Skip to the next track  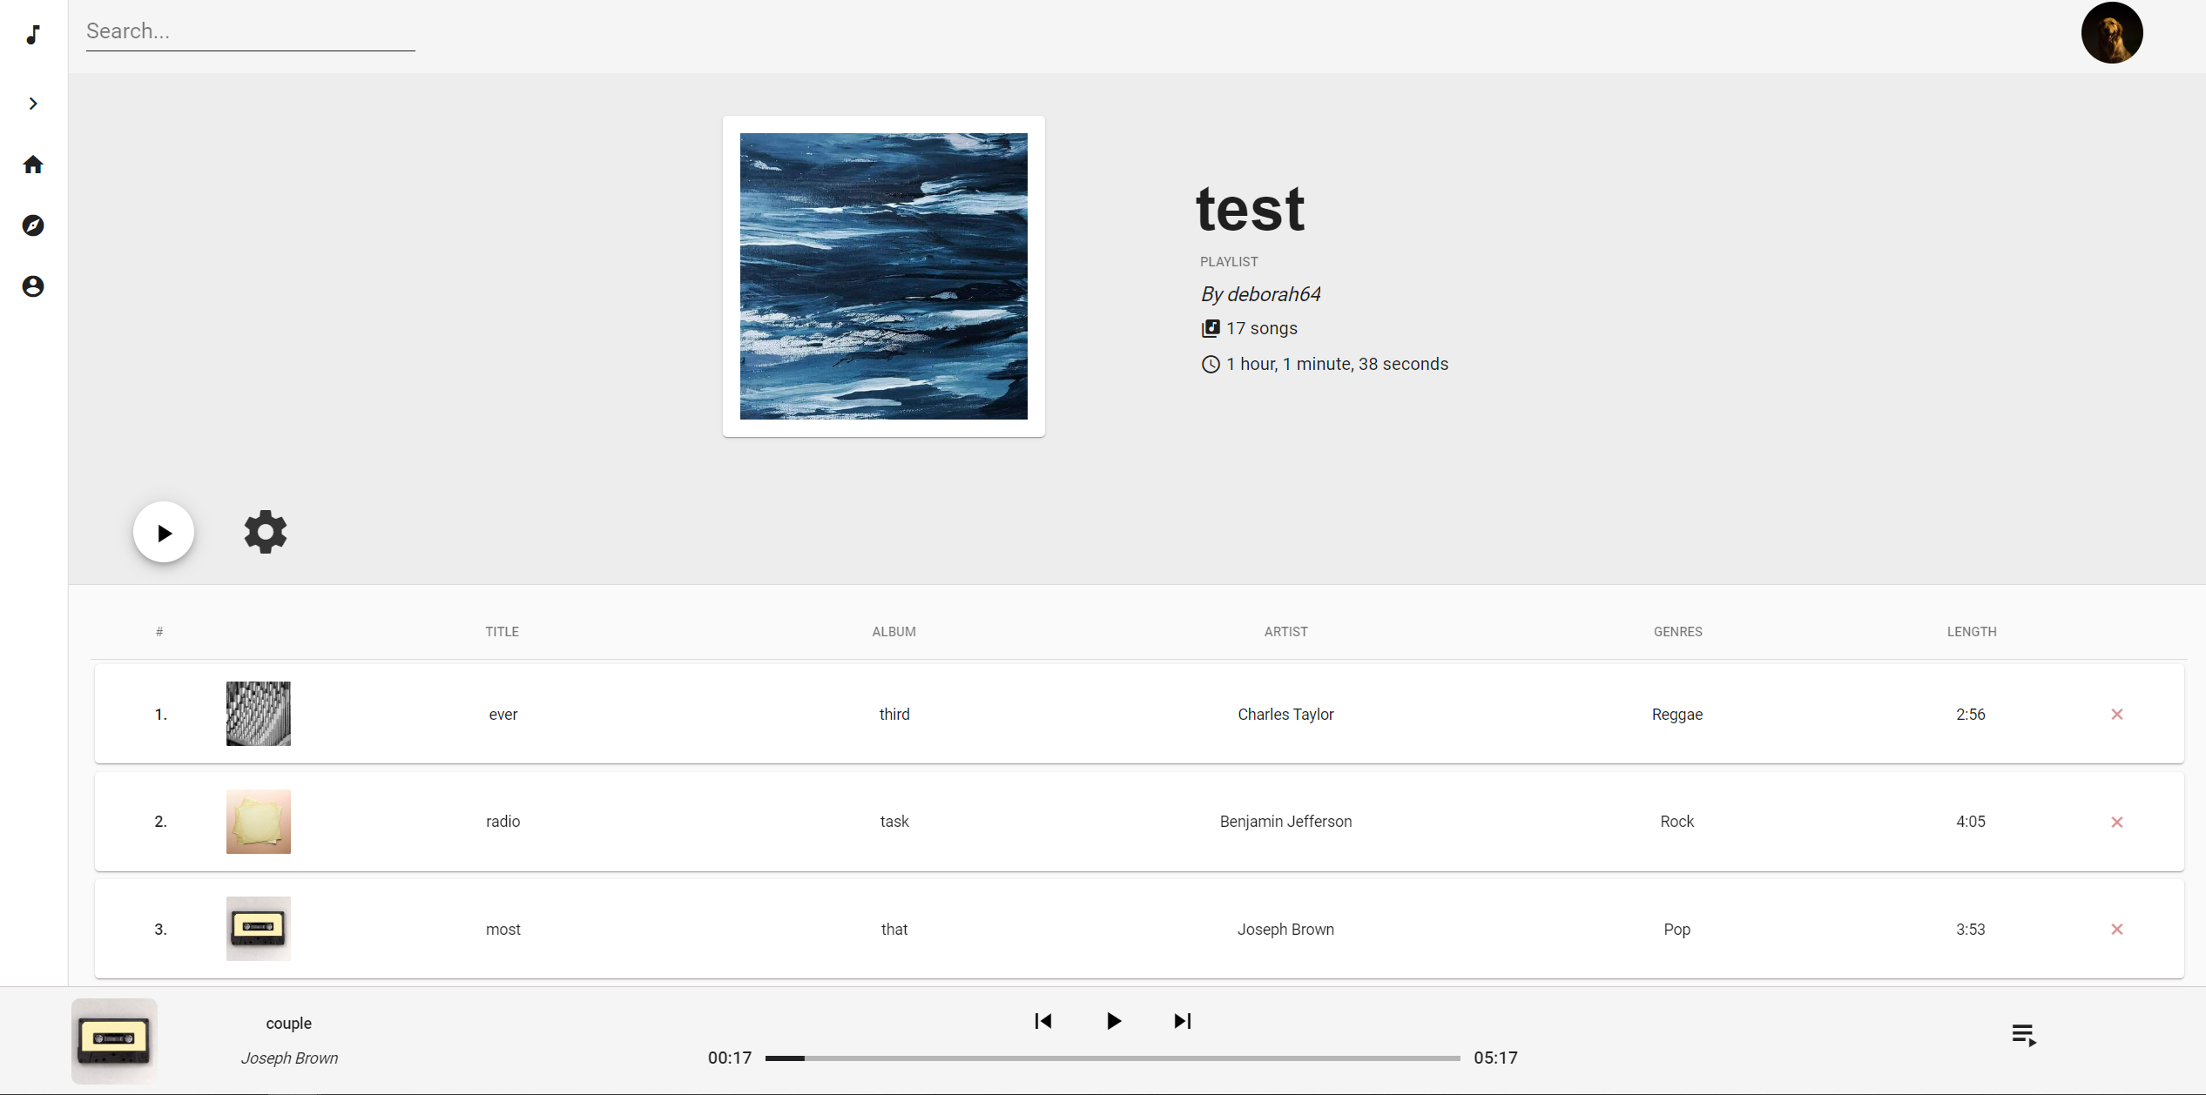1181,1021
